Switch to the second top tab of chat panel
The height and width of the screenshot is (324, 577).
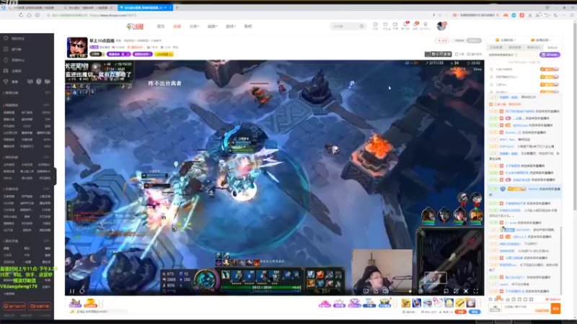coord(540,40)
